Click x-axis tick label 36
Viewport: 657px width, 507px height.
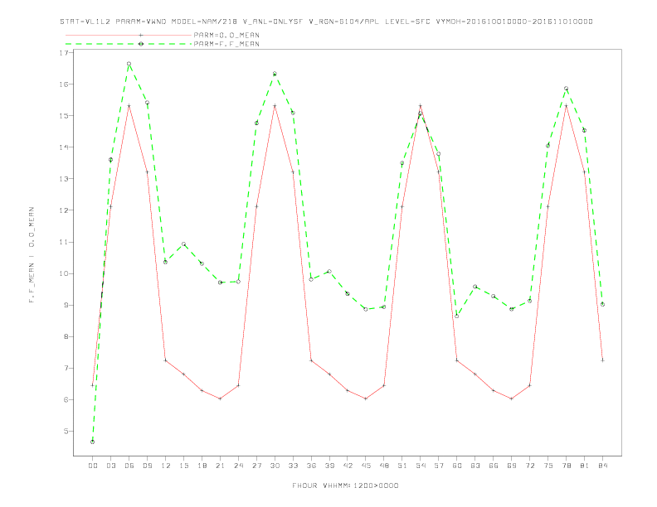tap(311, 466)
